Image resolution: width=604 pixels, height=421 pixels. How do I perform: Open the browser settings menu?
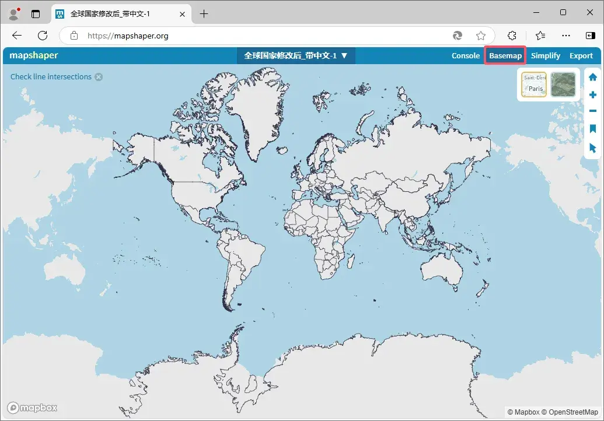tap(565, 35)
